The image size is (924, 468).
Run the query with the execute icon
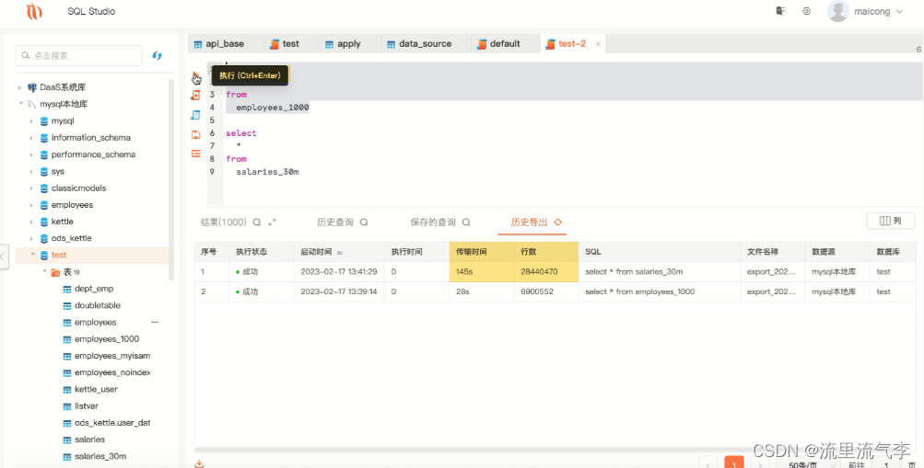coord(195,75)
